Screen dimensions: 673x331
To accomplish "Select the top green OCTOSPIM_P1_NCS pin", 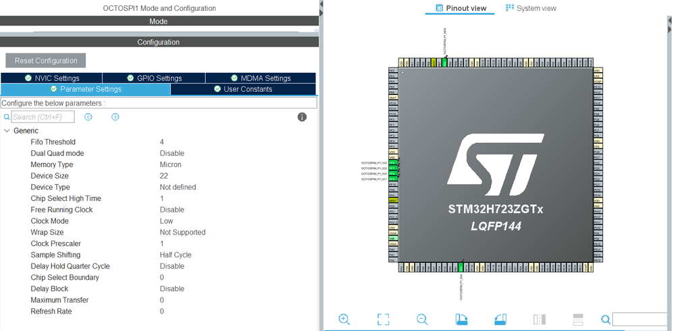I will point(444,62).
